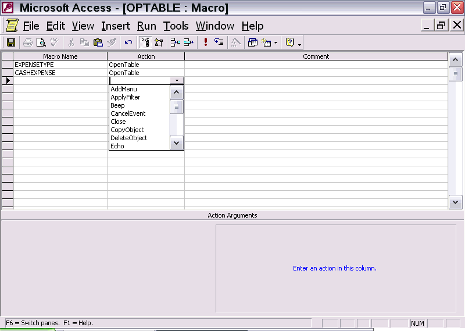The height and width of the screenshot is (331, 465).
Task: Click the Spelling check icon
Action: tap(55, 42)
